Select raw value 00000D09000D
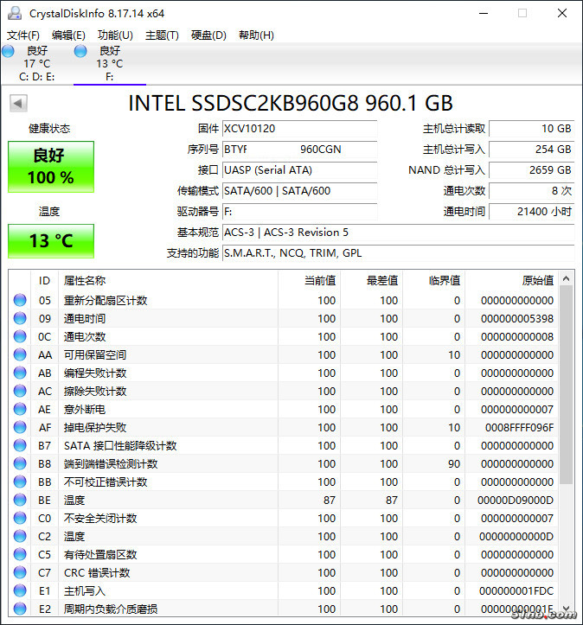 (516, 500)
